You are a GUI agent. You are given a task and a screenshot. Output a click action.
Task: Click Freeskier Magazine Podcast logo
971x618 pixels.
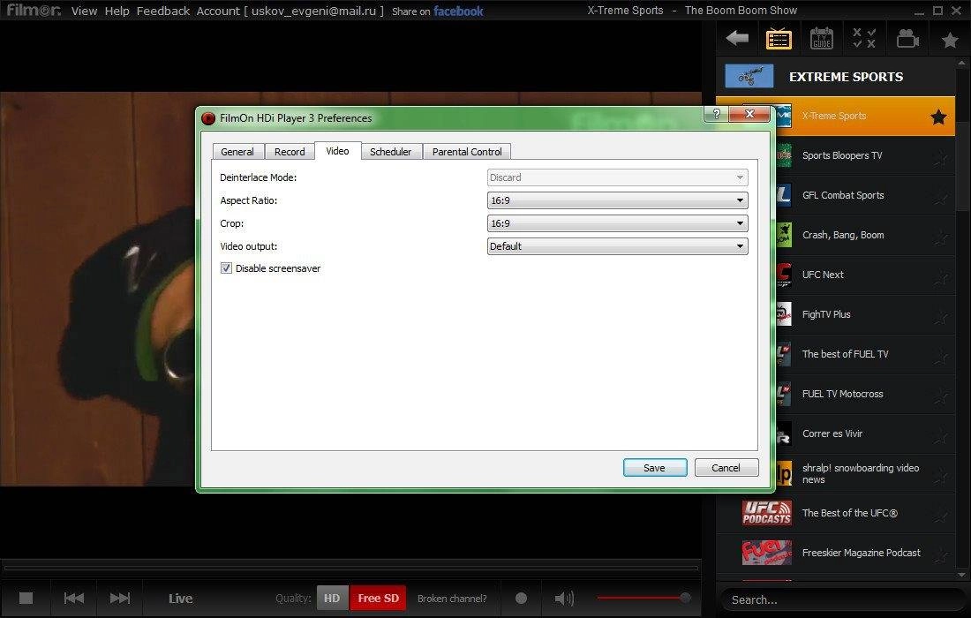[766, 553]
